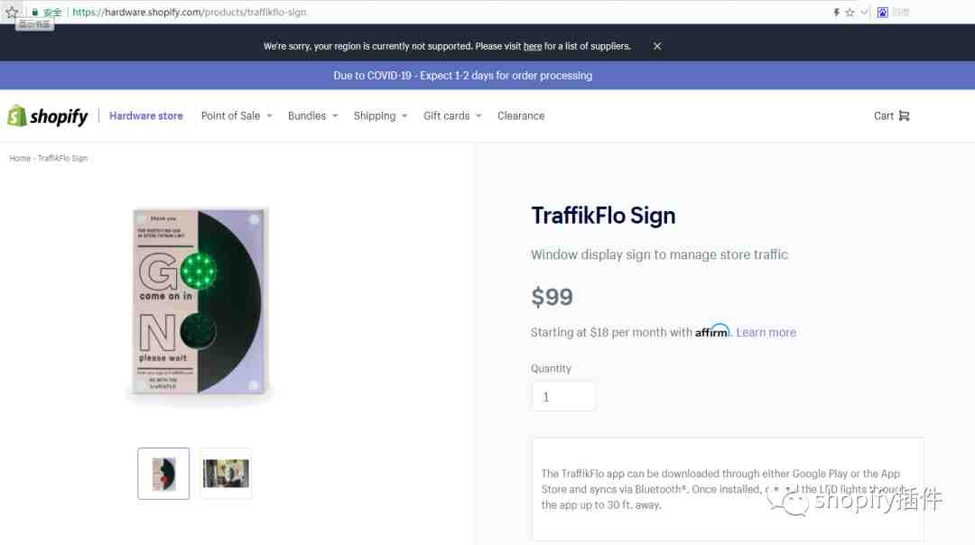Follow the 'here' suppliers link

pos(533,47)
